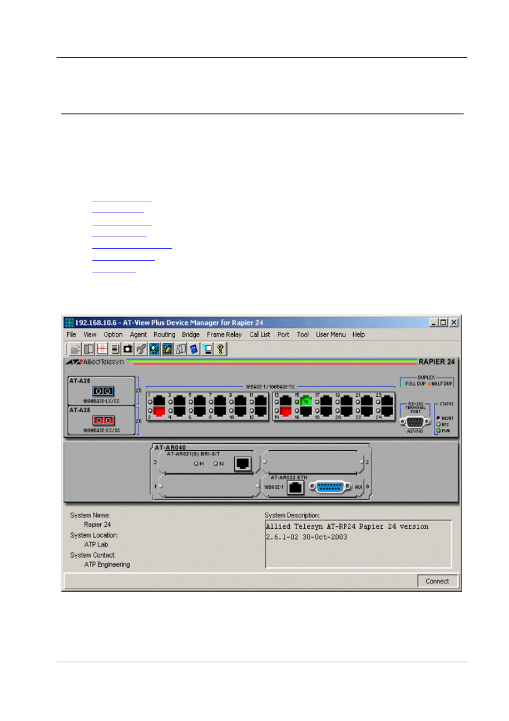Click the B1 LED on the BRI module
Screen dimensions: 509x721
pyautogui.click(x=196, y=464)
